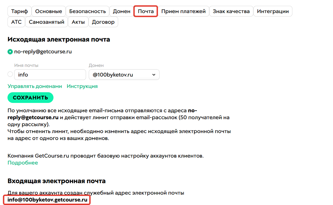Open the Инструкция link
Screen dimensions: 333x205
[82, 86]
